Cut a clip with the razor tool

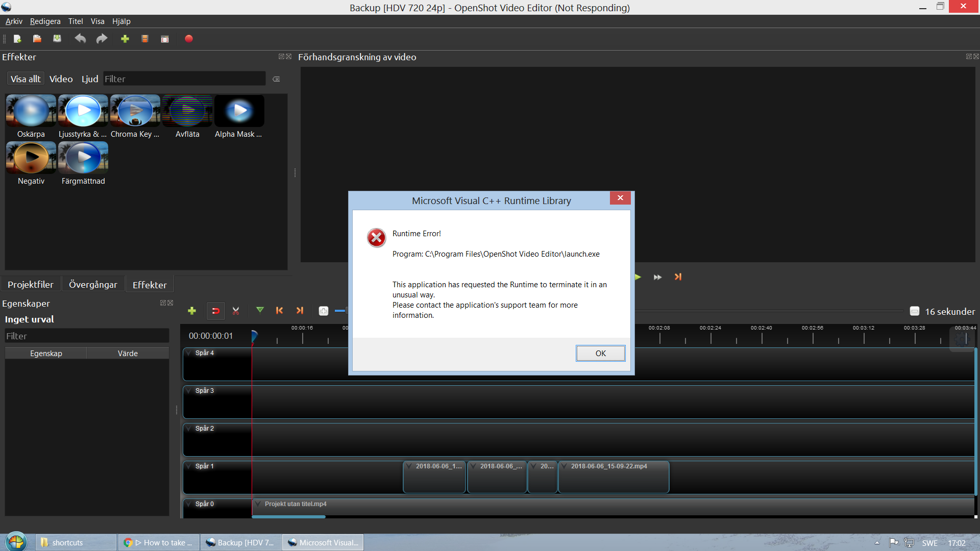(x=235, y=311)
